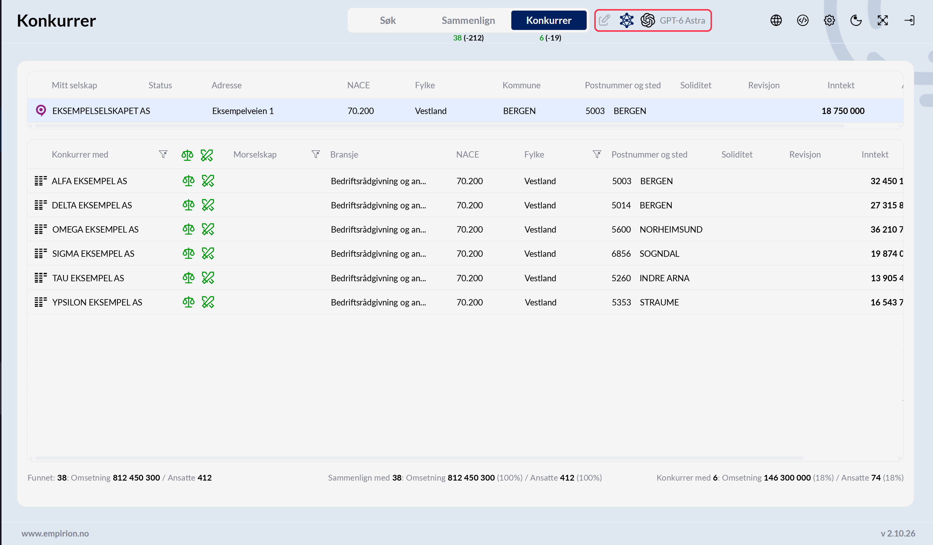Open the settings gear icon
Viewport: 933px width, 545px height.
[829, 20]
